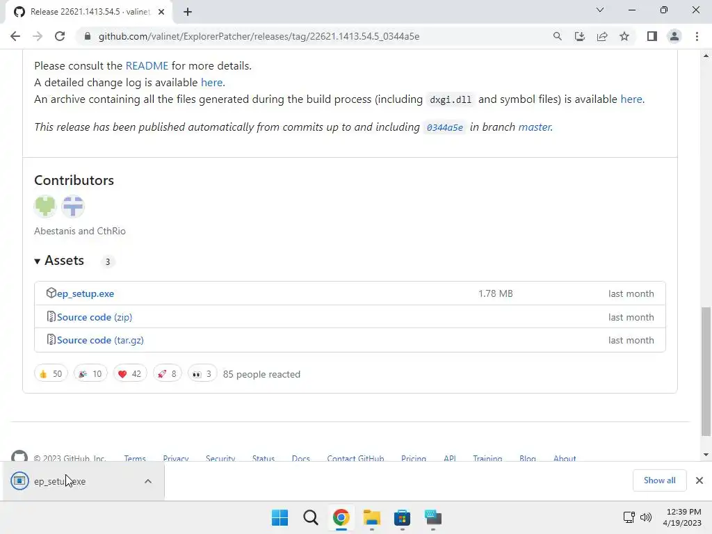
Task: Open Microsoft Store from taskbar
Action: tap(403, 517)
